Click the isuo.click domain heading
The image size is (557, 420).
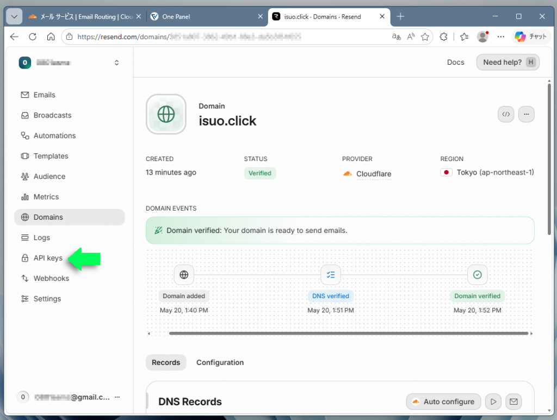point(227,121)
